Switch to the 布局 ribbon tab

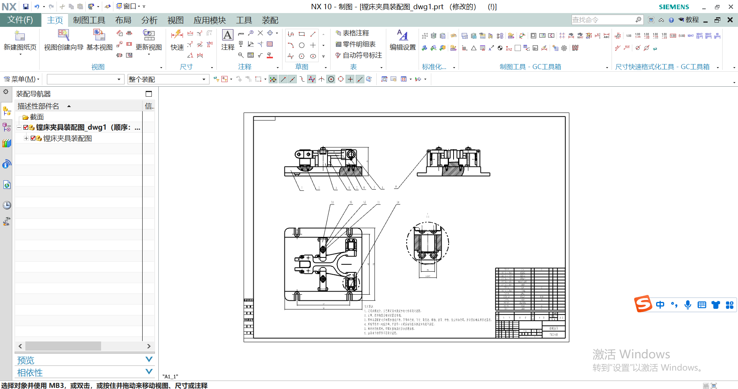(x=123, y=20)
